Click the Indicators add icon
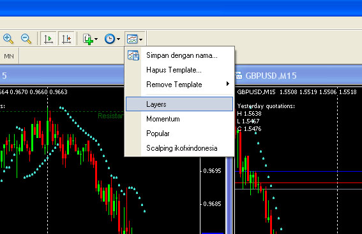This screenshot has width=362, height=234. click(x=88, y=39)
